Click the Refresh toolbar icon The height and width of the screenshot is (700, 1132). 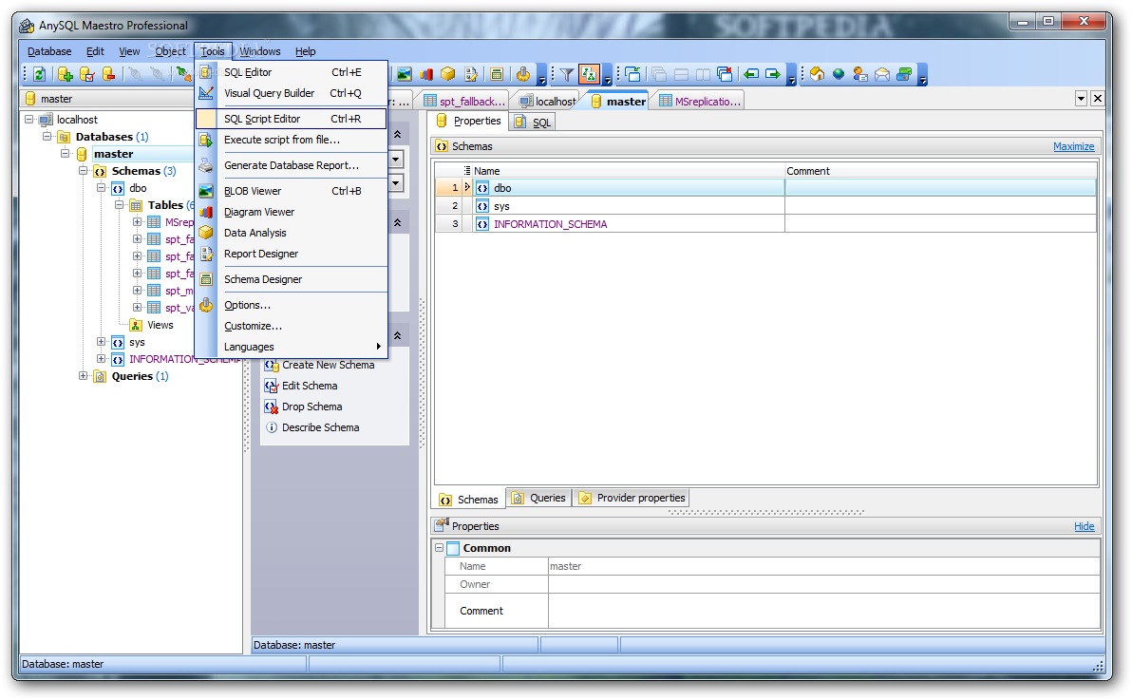pyautogui.click(x=40, y=74)
